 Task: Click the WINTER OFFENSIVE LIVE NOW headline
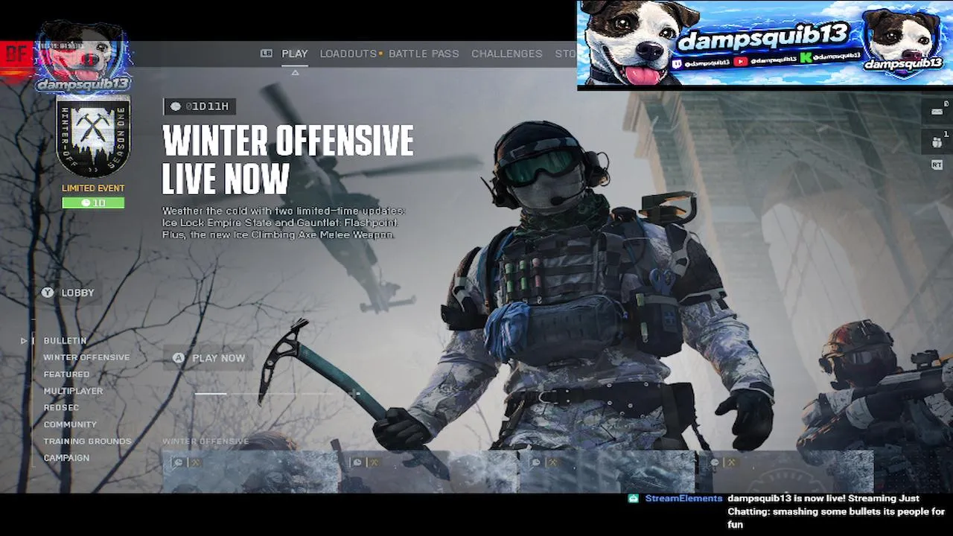click(288, 159)
